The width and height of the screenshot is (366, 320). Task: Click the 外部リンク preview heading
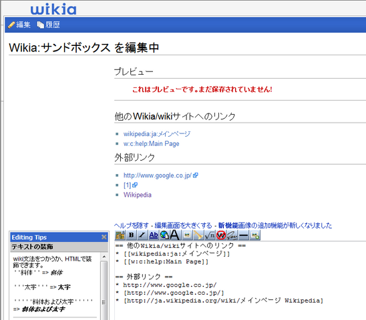(134, 157)
